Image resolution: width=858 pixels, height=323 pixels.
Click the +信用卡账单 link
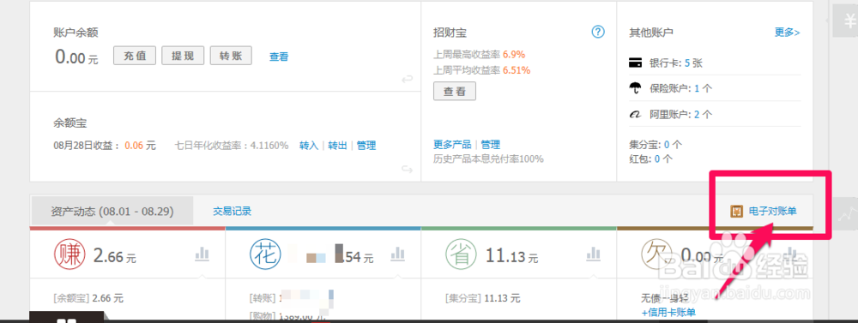pos(668,313)
